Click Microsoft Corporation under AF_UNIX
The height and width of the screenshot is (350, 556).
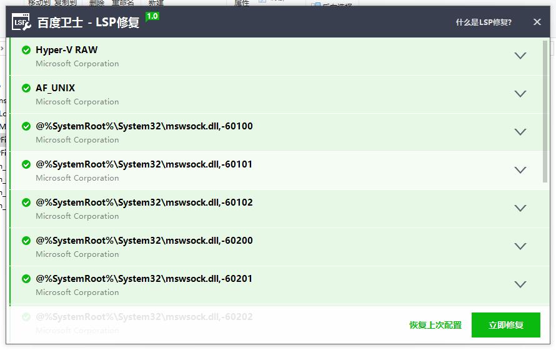pos(77,102)
